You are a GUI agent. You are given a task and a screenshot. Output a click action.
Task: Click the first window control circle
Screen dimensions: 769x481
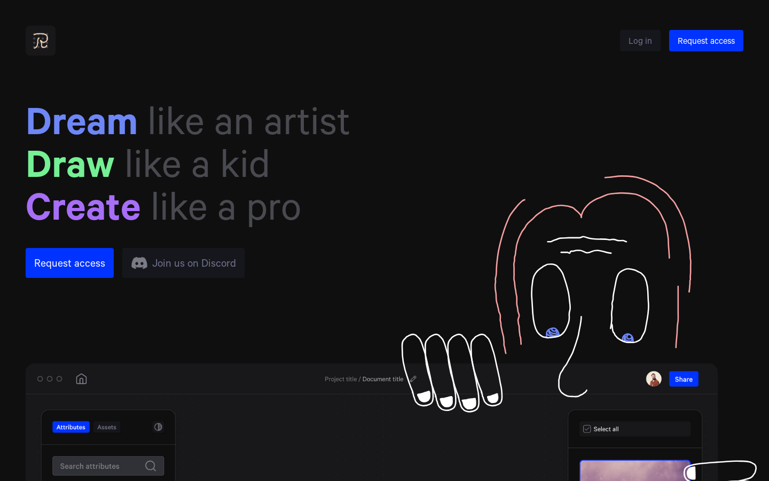pyautogui.click(x=40, y=379)
